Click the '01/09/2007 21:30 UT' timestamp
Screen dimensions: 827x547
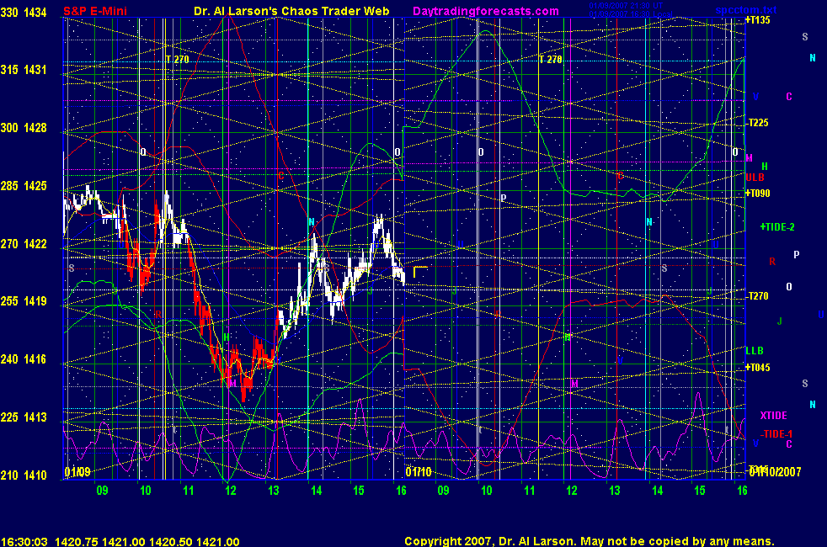626,6
